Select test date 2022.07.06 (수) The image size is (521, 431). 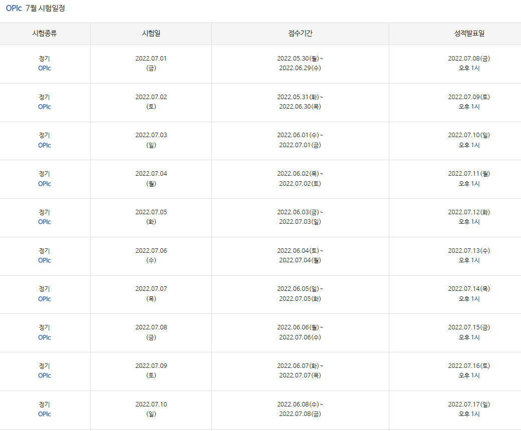tap(151, 255)
